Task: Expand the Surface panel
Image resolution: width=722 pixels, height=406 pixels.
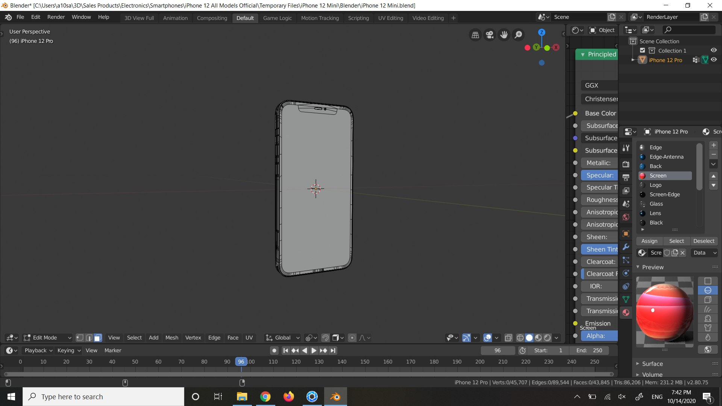Action: [652, 364]
